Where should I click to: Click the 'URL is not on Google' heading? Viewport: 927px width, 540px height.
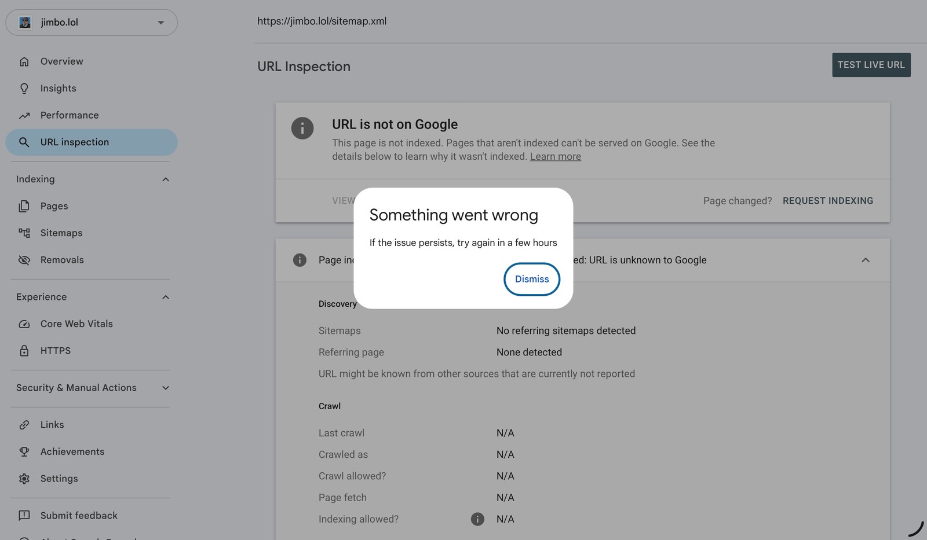395,124
